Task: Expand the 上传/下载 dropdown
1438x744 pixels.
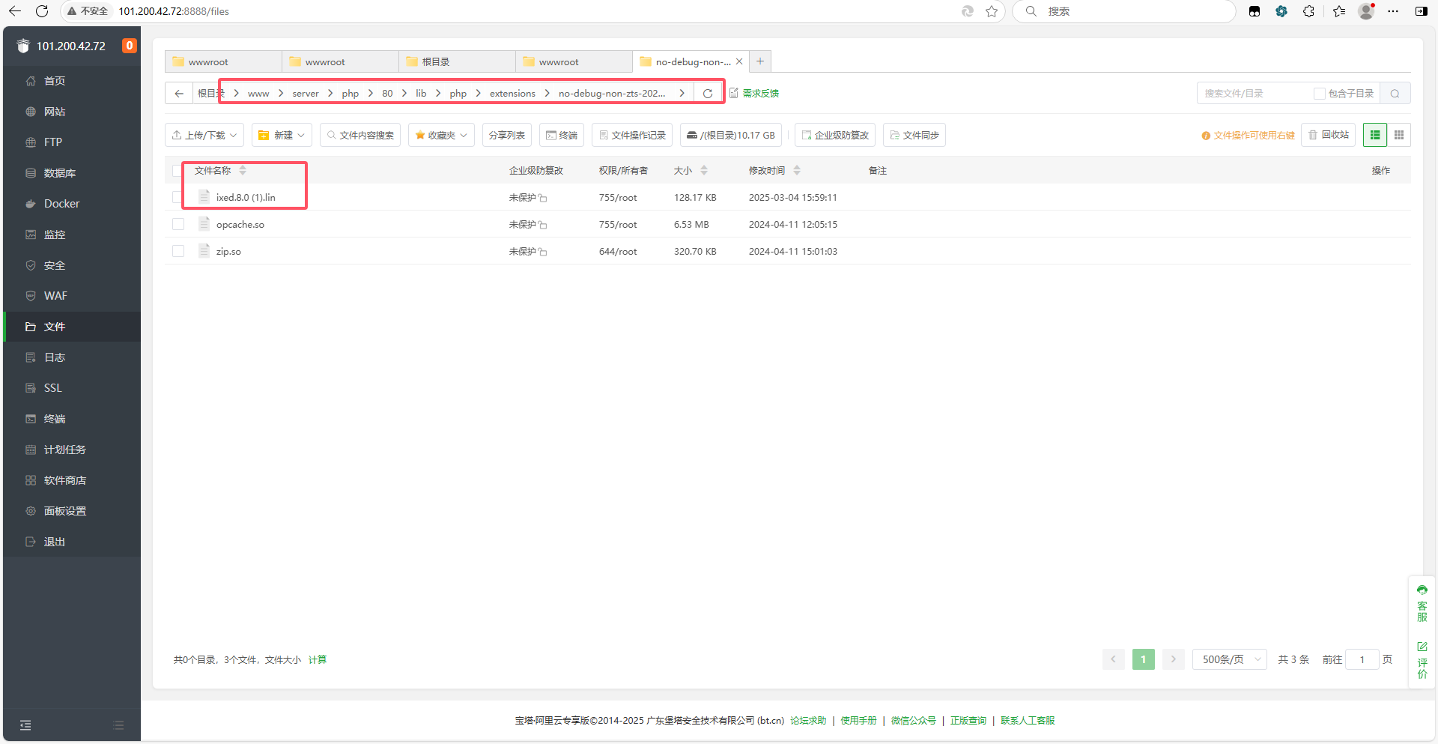Action: coord(204,135)
